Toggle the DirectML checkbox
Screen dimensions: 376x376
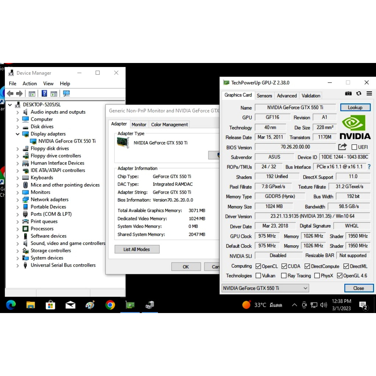coord(346,266)
